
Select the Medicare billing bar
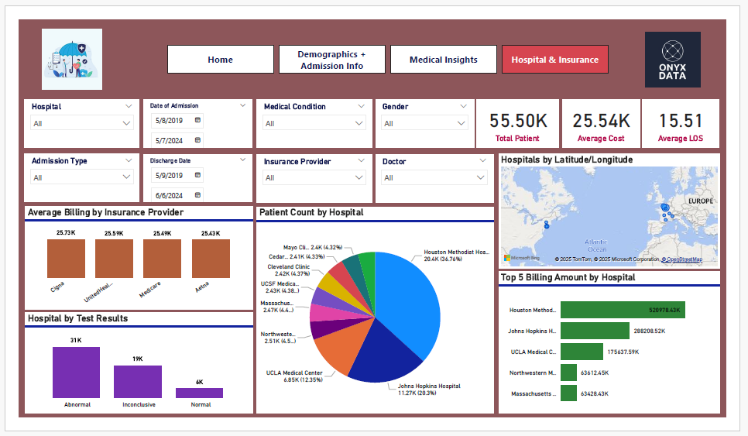click(x=162, y=259)
